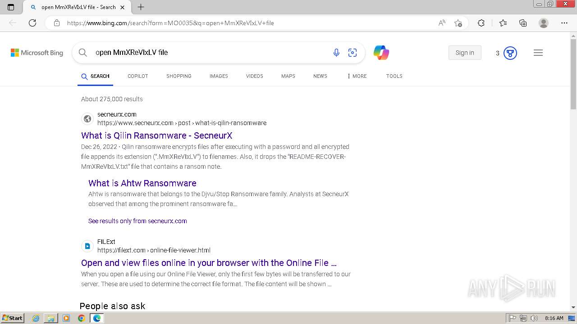Add this page to favorites
Image resolution: width=577 pixels, height=324 pixels.
tap(458, 23)
